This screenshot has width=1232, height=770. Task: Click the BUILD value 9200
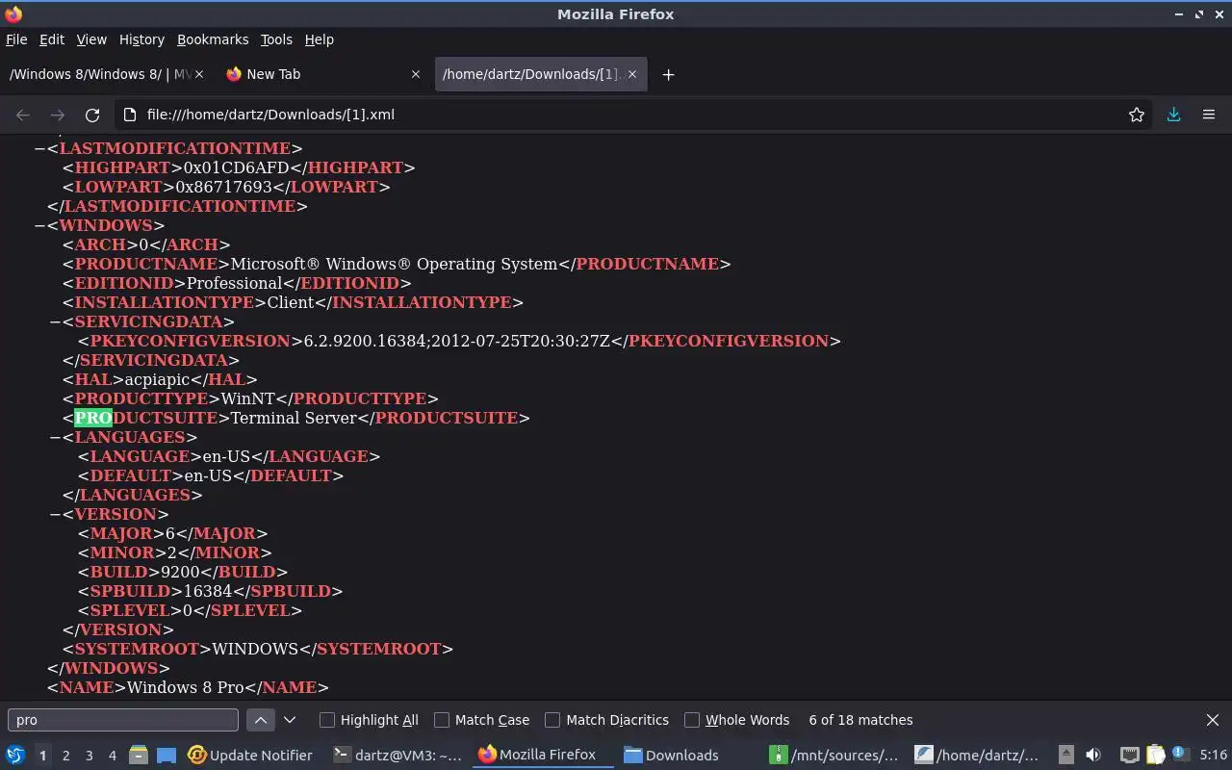tap(180, 572)
